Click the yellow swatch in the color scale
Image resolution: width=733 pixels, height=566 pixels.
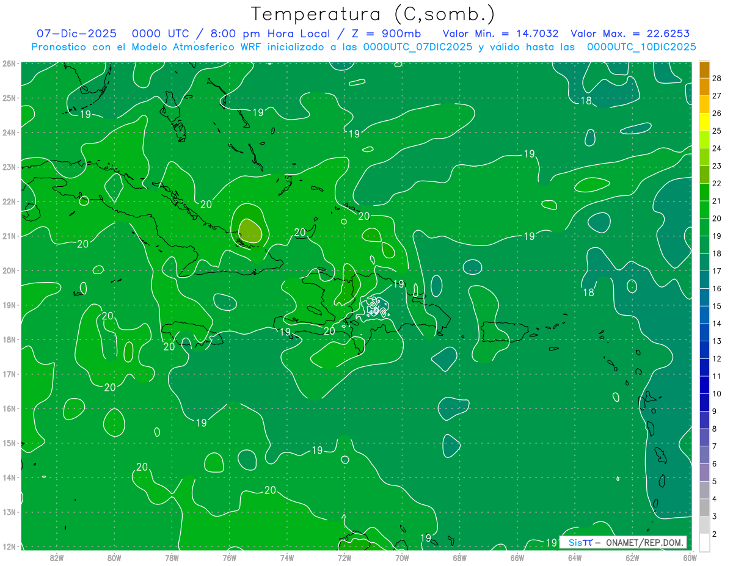(704, 122)
